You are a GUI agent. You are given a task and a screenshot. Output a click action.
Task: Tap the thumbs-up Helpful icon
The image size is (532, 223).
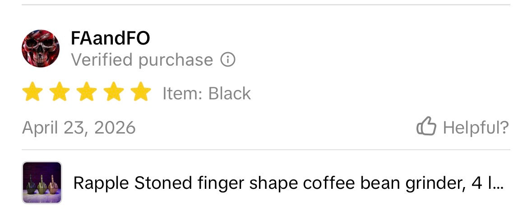pos(426,126)
